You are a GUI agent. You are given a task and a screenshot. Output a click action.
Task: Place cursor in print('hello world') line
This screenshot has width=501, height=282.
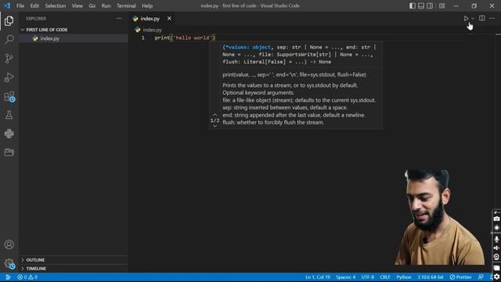point(185,38)
